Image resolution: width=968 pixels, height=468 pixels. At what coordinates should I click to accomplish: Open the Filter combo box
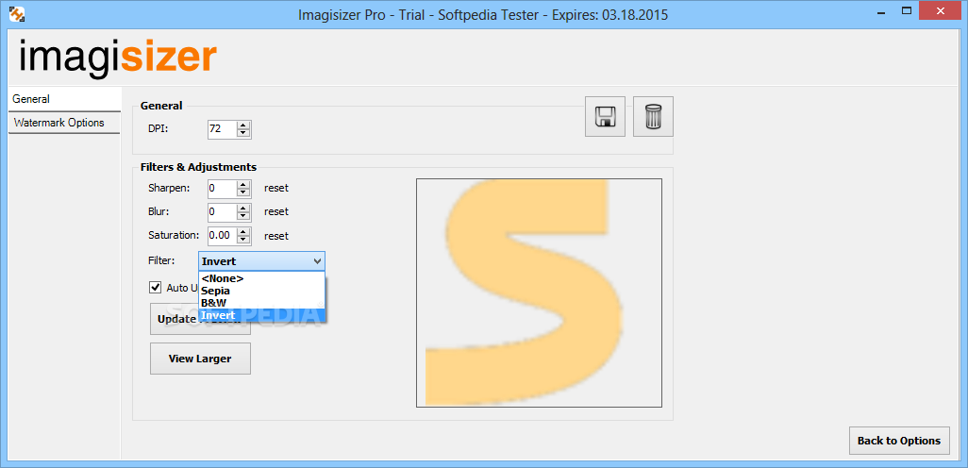coord(261,261)
